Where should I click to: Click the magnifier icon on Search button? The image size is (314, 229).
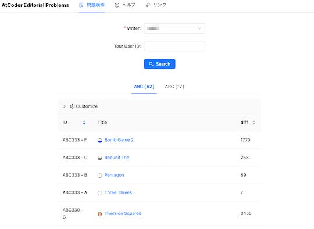[151, 64]
